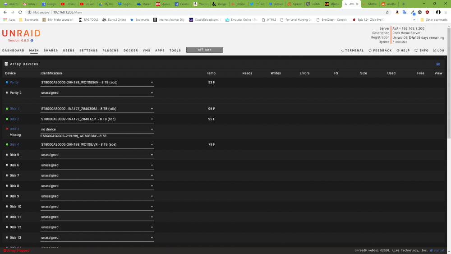Viewport: 451px width, 254px height.
Task: Open the Terminal icon link
Action: click(x=352, y=51)
